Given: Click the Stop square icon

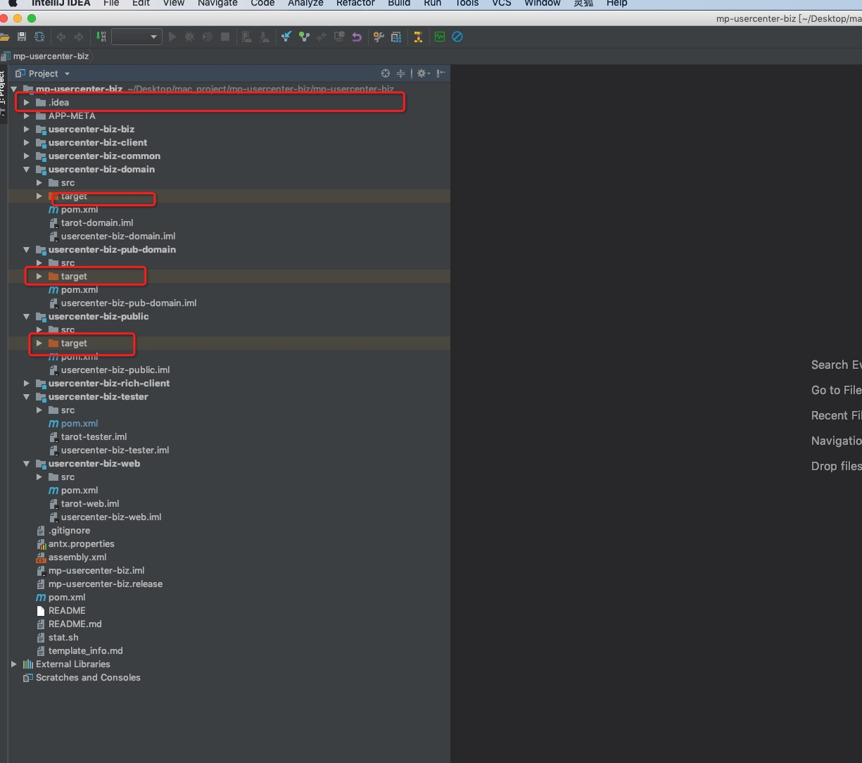Looking at the screenshot, I should click(x=225, y=37).
